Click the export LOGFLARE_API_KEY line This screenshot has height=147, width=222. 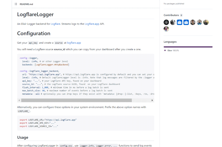(x=38, y=123)
